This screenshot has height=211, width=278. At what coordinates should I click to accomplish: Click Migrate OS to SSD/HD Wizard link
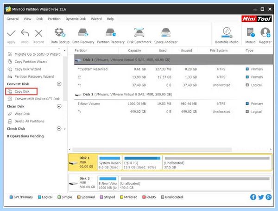(38, 54)
